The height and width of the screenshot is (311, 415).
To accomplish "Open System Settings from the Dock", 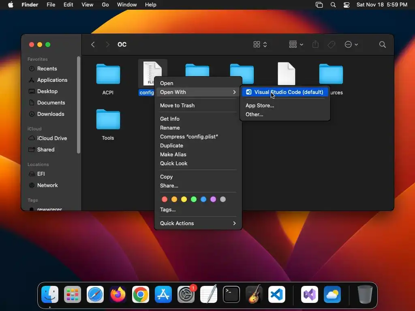I will 186,294.
